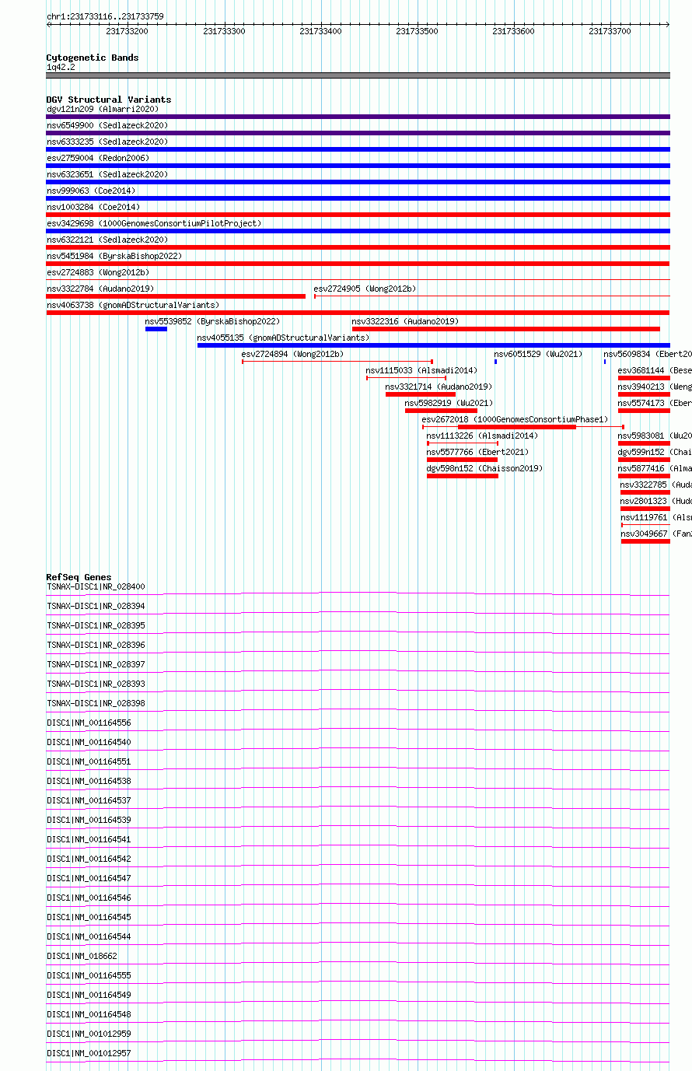Open nsv4063738 gnomADStructuralVariants label
Screen dimensions: 692x1071
132,305
